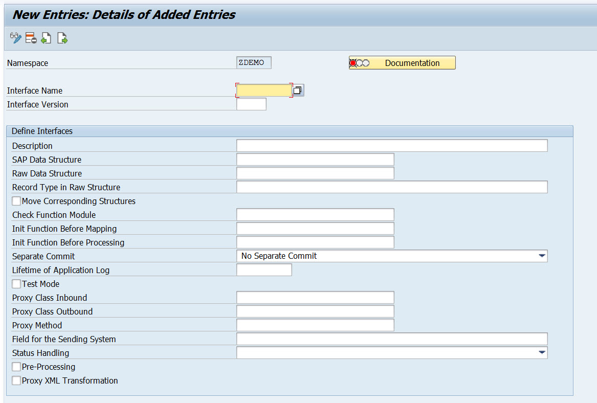This screenshot has width=597, height=403.
Task: Click the Separate Commit dropdown arrow
Action: (x=542, y=256)
